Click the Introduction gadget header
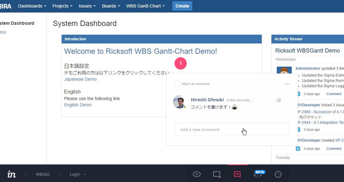Screen dimensions: 344x182 tap(161, 39)
